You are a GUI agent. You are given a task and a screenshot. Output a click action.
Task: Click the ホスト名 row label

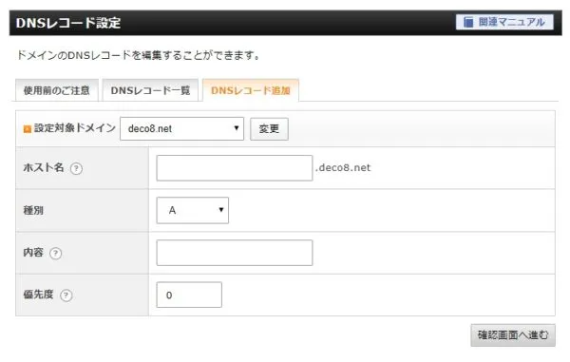[44, 167]
